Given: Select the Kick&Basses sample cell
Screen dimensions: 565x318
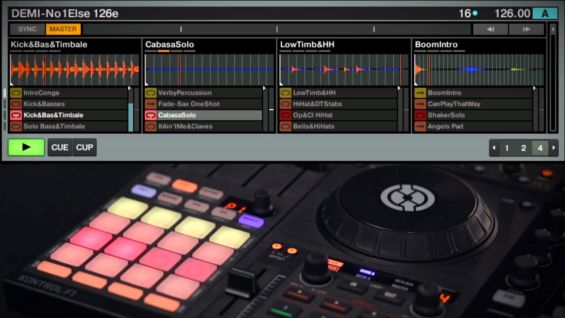Looking at the screenshot, I should (68, 104).
